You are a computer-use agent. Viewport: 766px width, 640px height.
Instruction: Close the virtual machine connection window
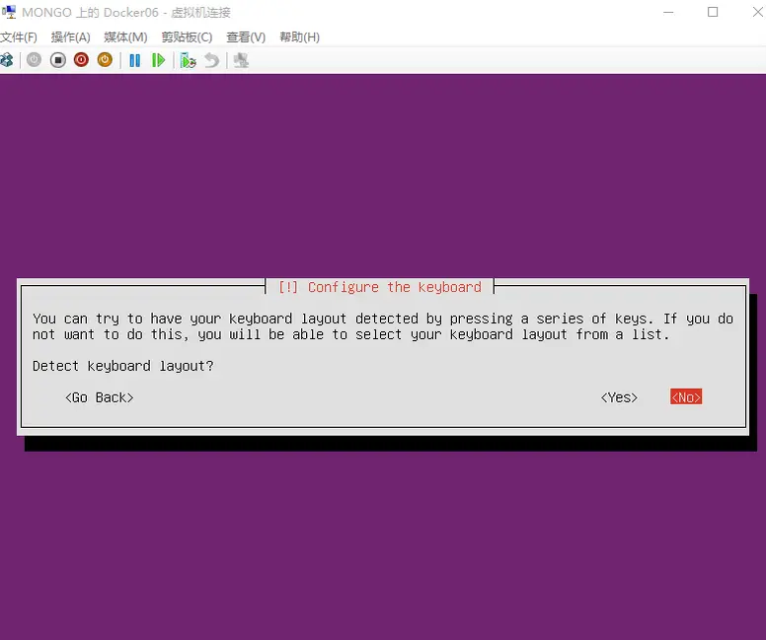coord(757,12)
